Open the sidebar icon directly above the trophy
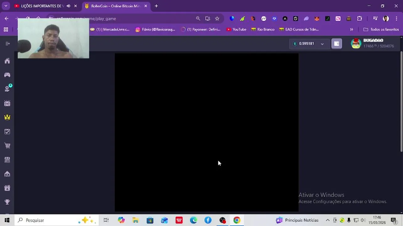This screenshot has height=226, width=403. [x=7, y=188]
